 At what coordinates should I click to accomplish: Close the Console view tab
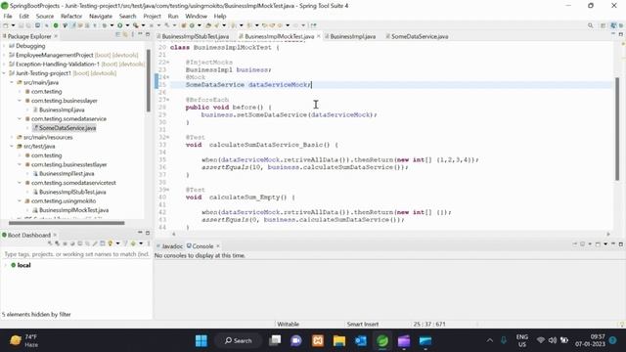tap(218, 246)
